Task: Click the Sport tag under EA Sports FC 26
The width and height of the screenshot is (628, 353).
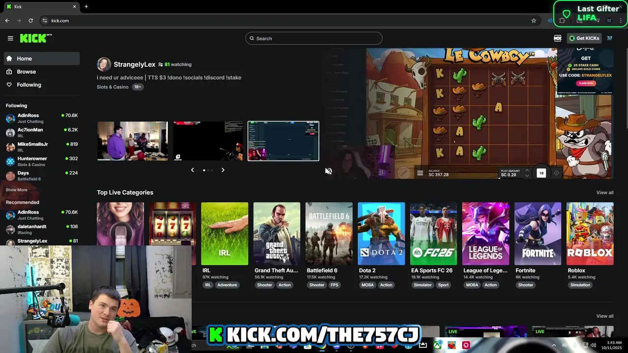Action: coord(444,285)
